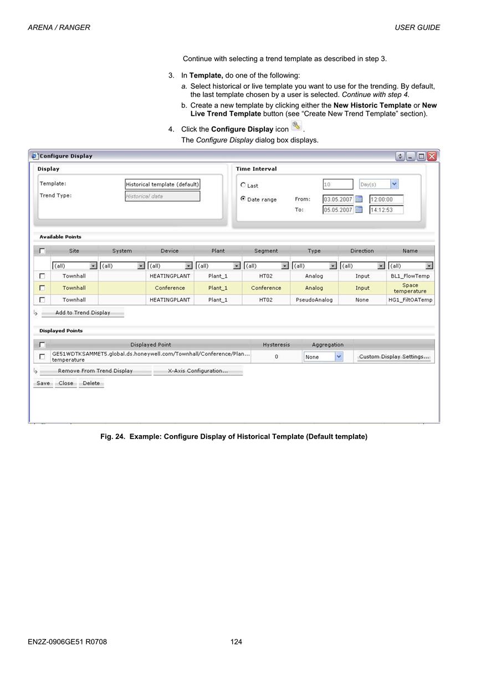Click the Close button beside Save
Viewport: 481px width, 680px height.
tap(66, 383)
